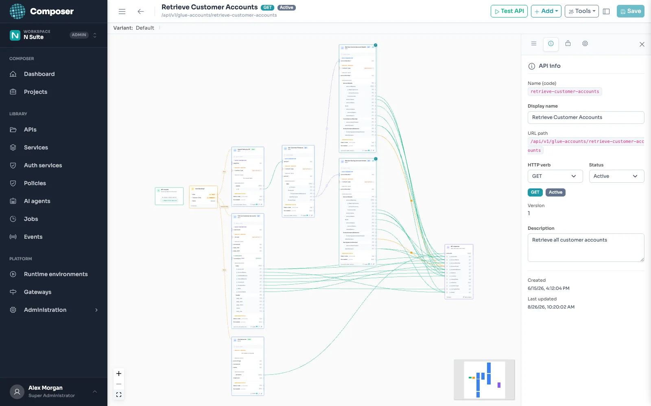651x406 pixels.
Task: Click the Projects icon in the sidebar
Action: 13,92
